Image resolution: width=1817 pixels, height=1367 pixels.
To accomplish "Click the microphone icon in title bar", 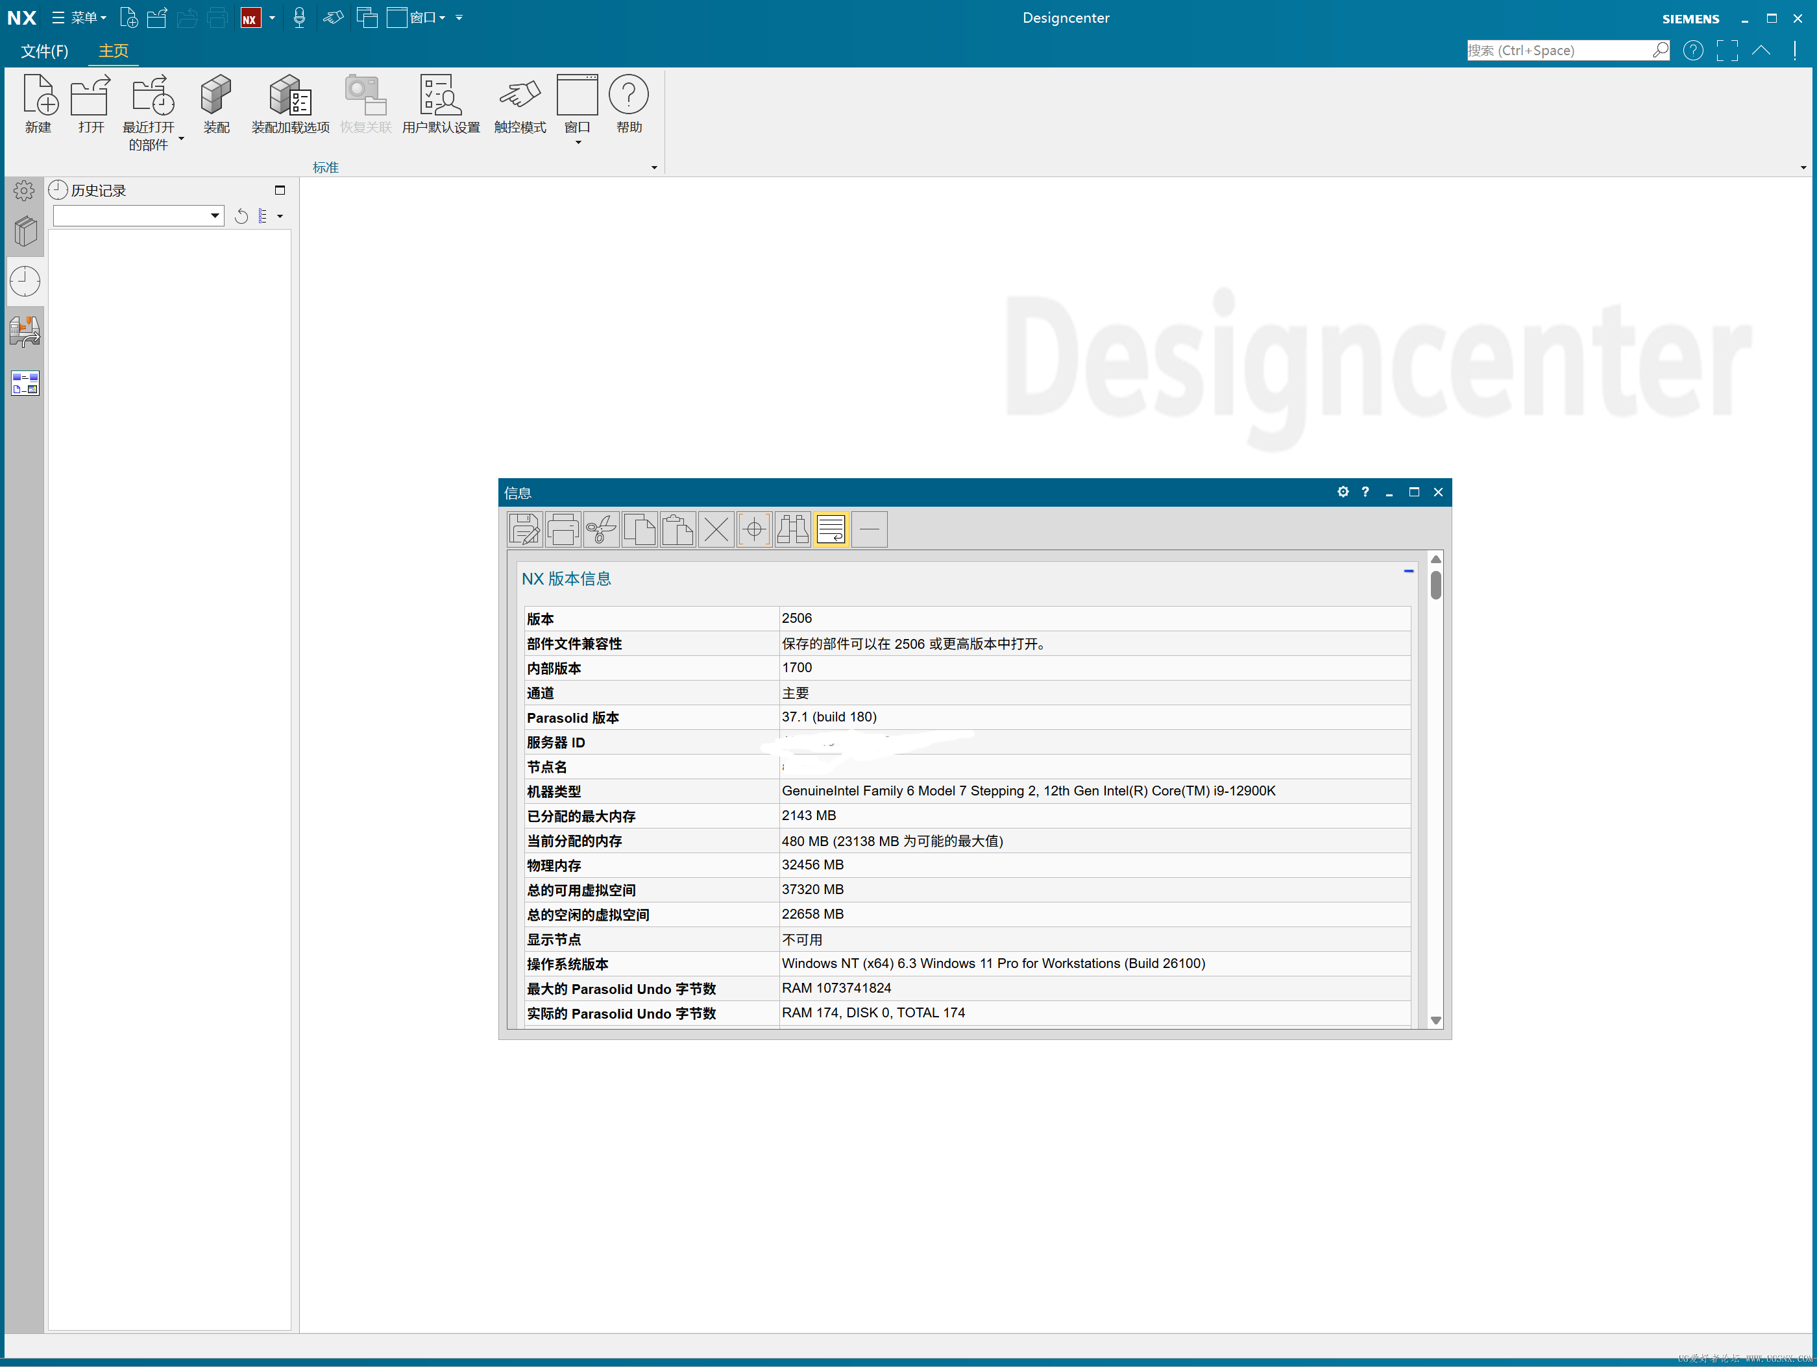I will pyautogui.click(x=299, y=18).
